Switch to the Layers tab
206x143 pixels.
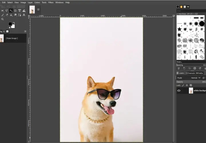(x=180, y=73)
